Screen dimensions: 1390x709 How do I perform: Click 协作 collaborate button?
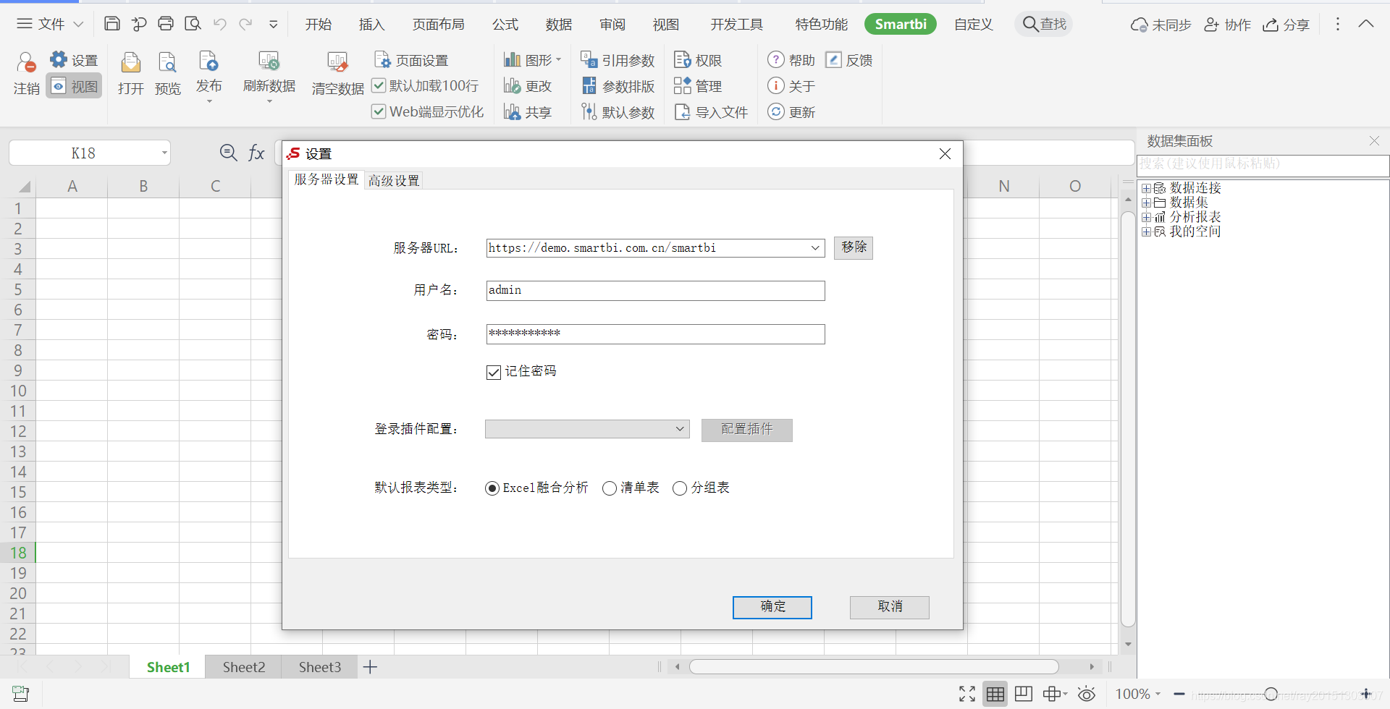(1227, 25)
